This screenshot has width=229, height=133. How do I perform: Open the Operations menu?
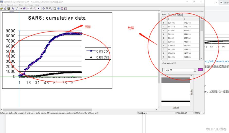click(x=12, y=5)
